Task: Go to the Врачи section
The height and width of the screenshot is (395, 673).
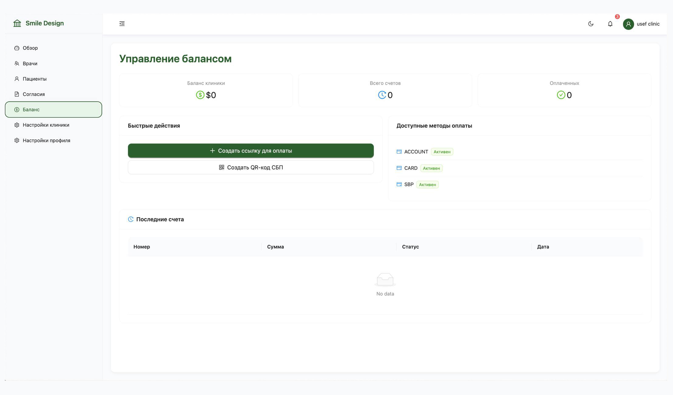Action: point(30,64)
